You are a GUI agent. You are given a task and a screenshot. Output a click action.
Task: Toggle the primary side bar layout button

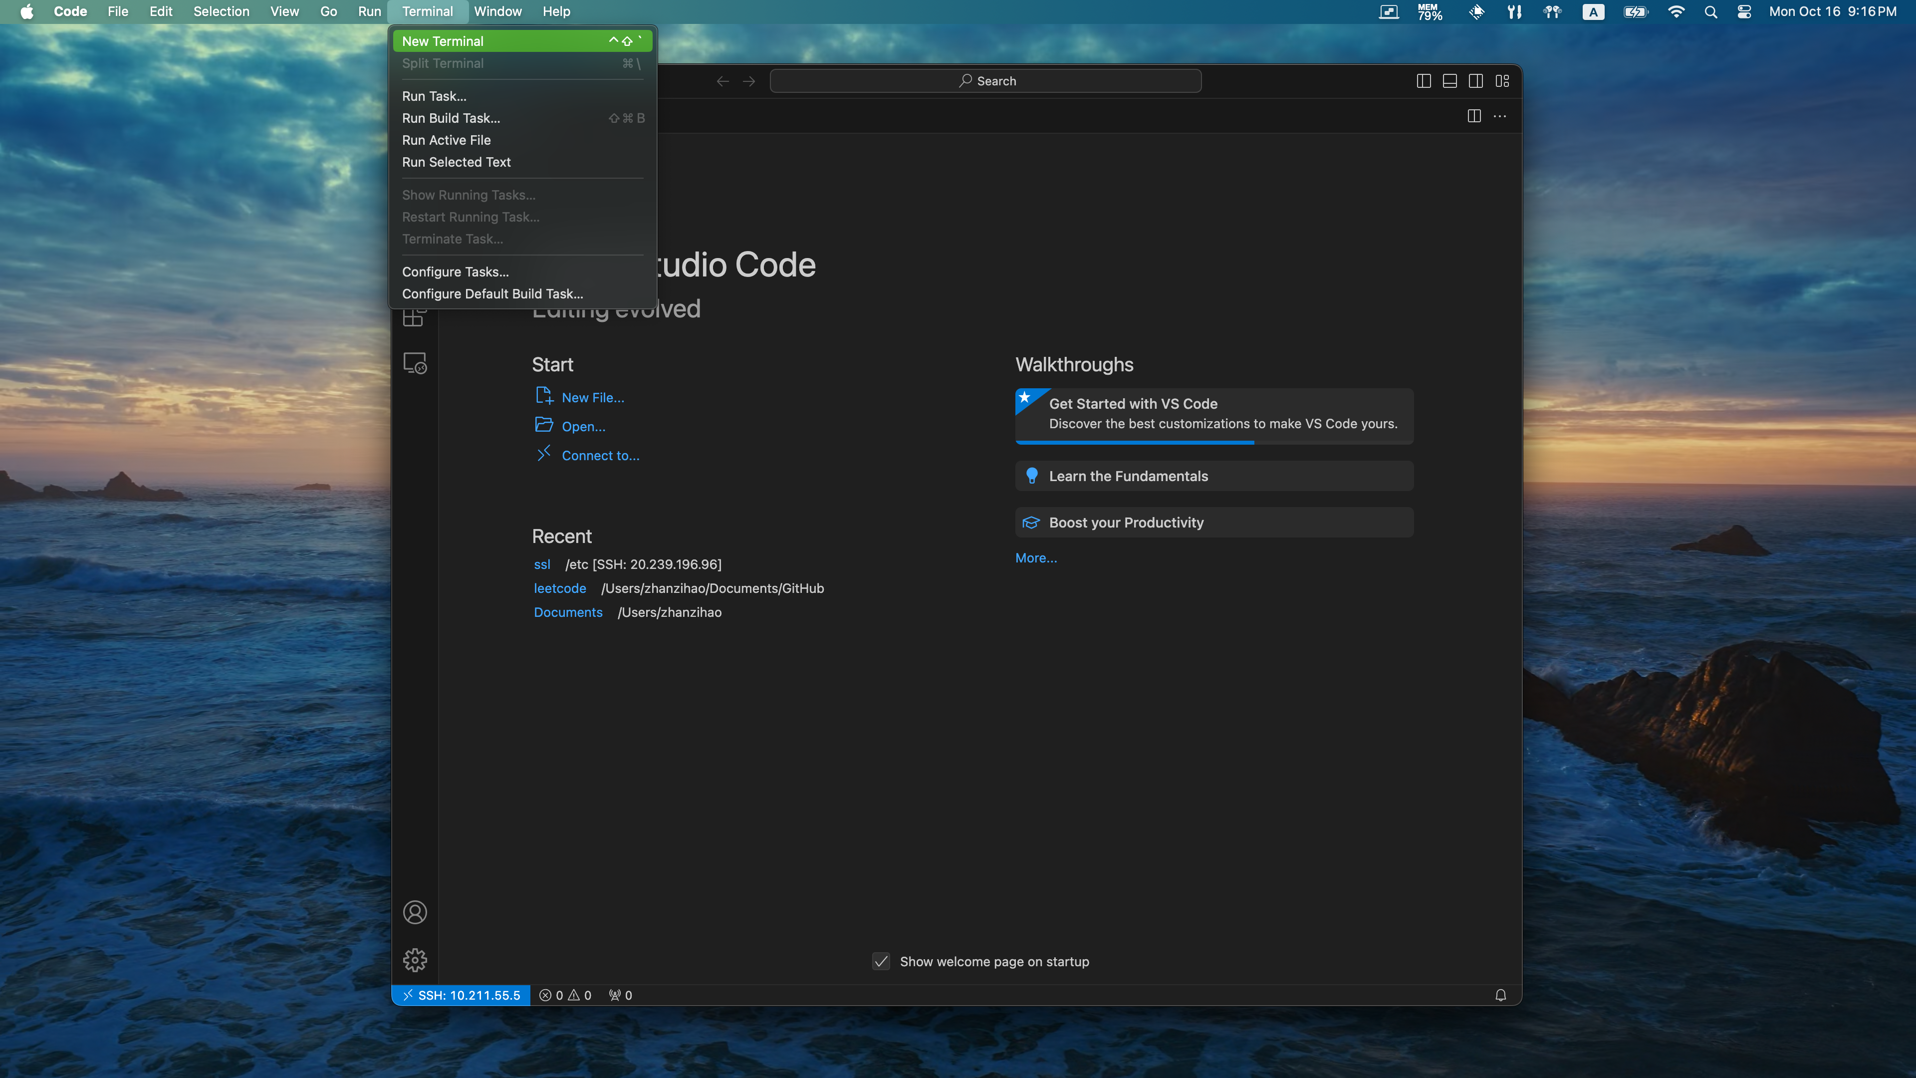[1423, 81]
